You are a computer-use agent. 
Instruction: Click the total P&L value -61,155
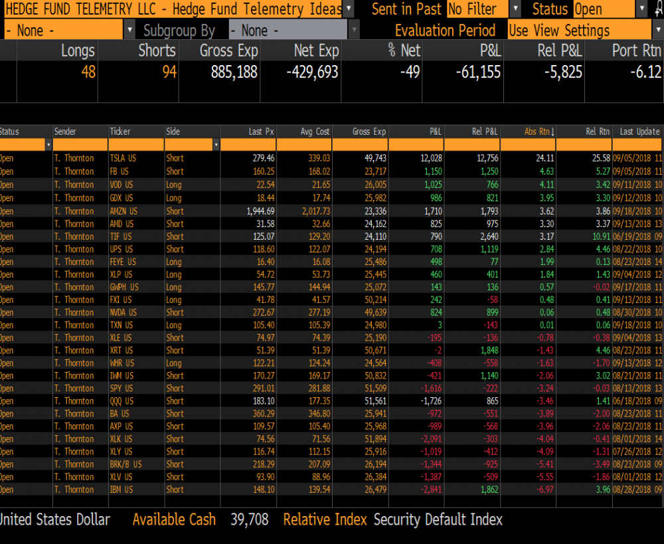(x=478, y=72)
